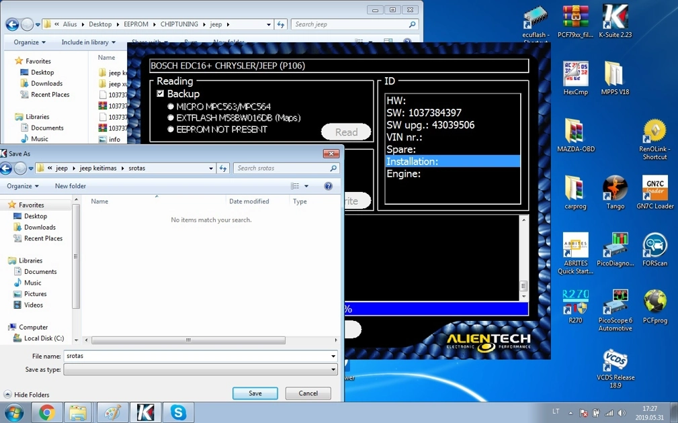Image resolution: width=678 pixels, height=423 pixels.
Task: Expand the Save As address path dropdown
Action: pyautogui.click(x=211, y=168)
